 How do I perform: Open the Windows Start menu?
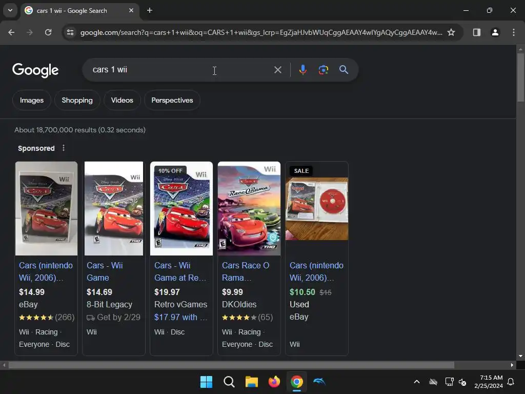coord(206,382)
